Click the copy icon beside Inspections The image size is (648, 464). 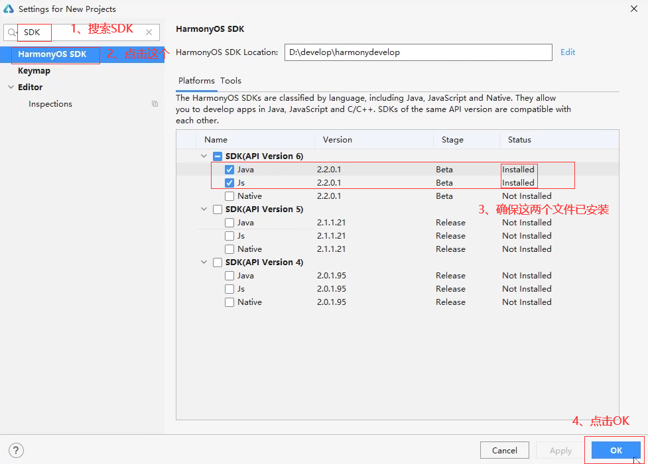(155, 103)
